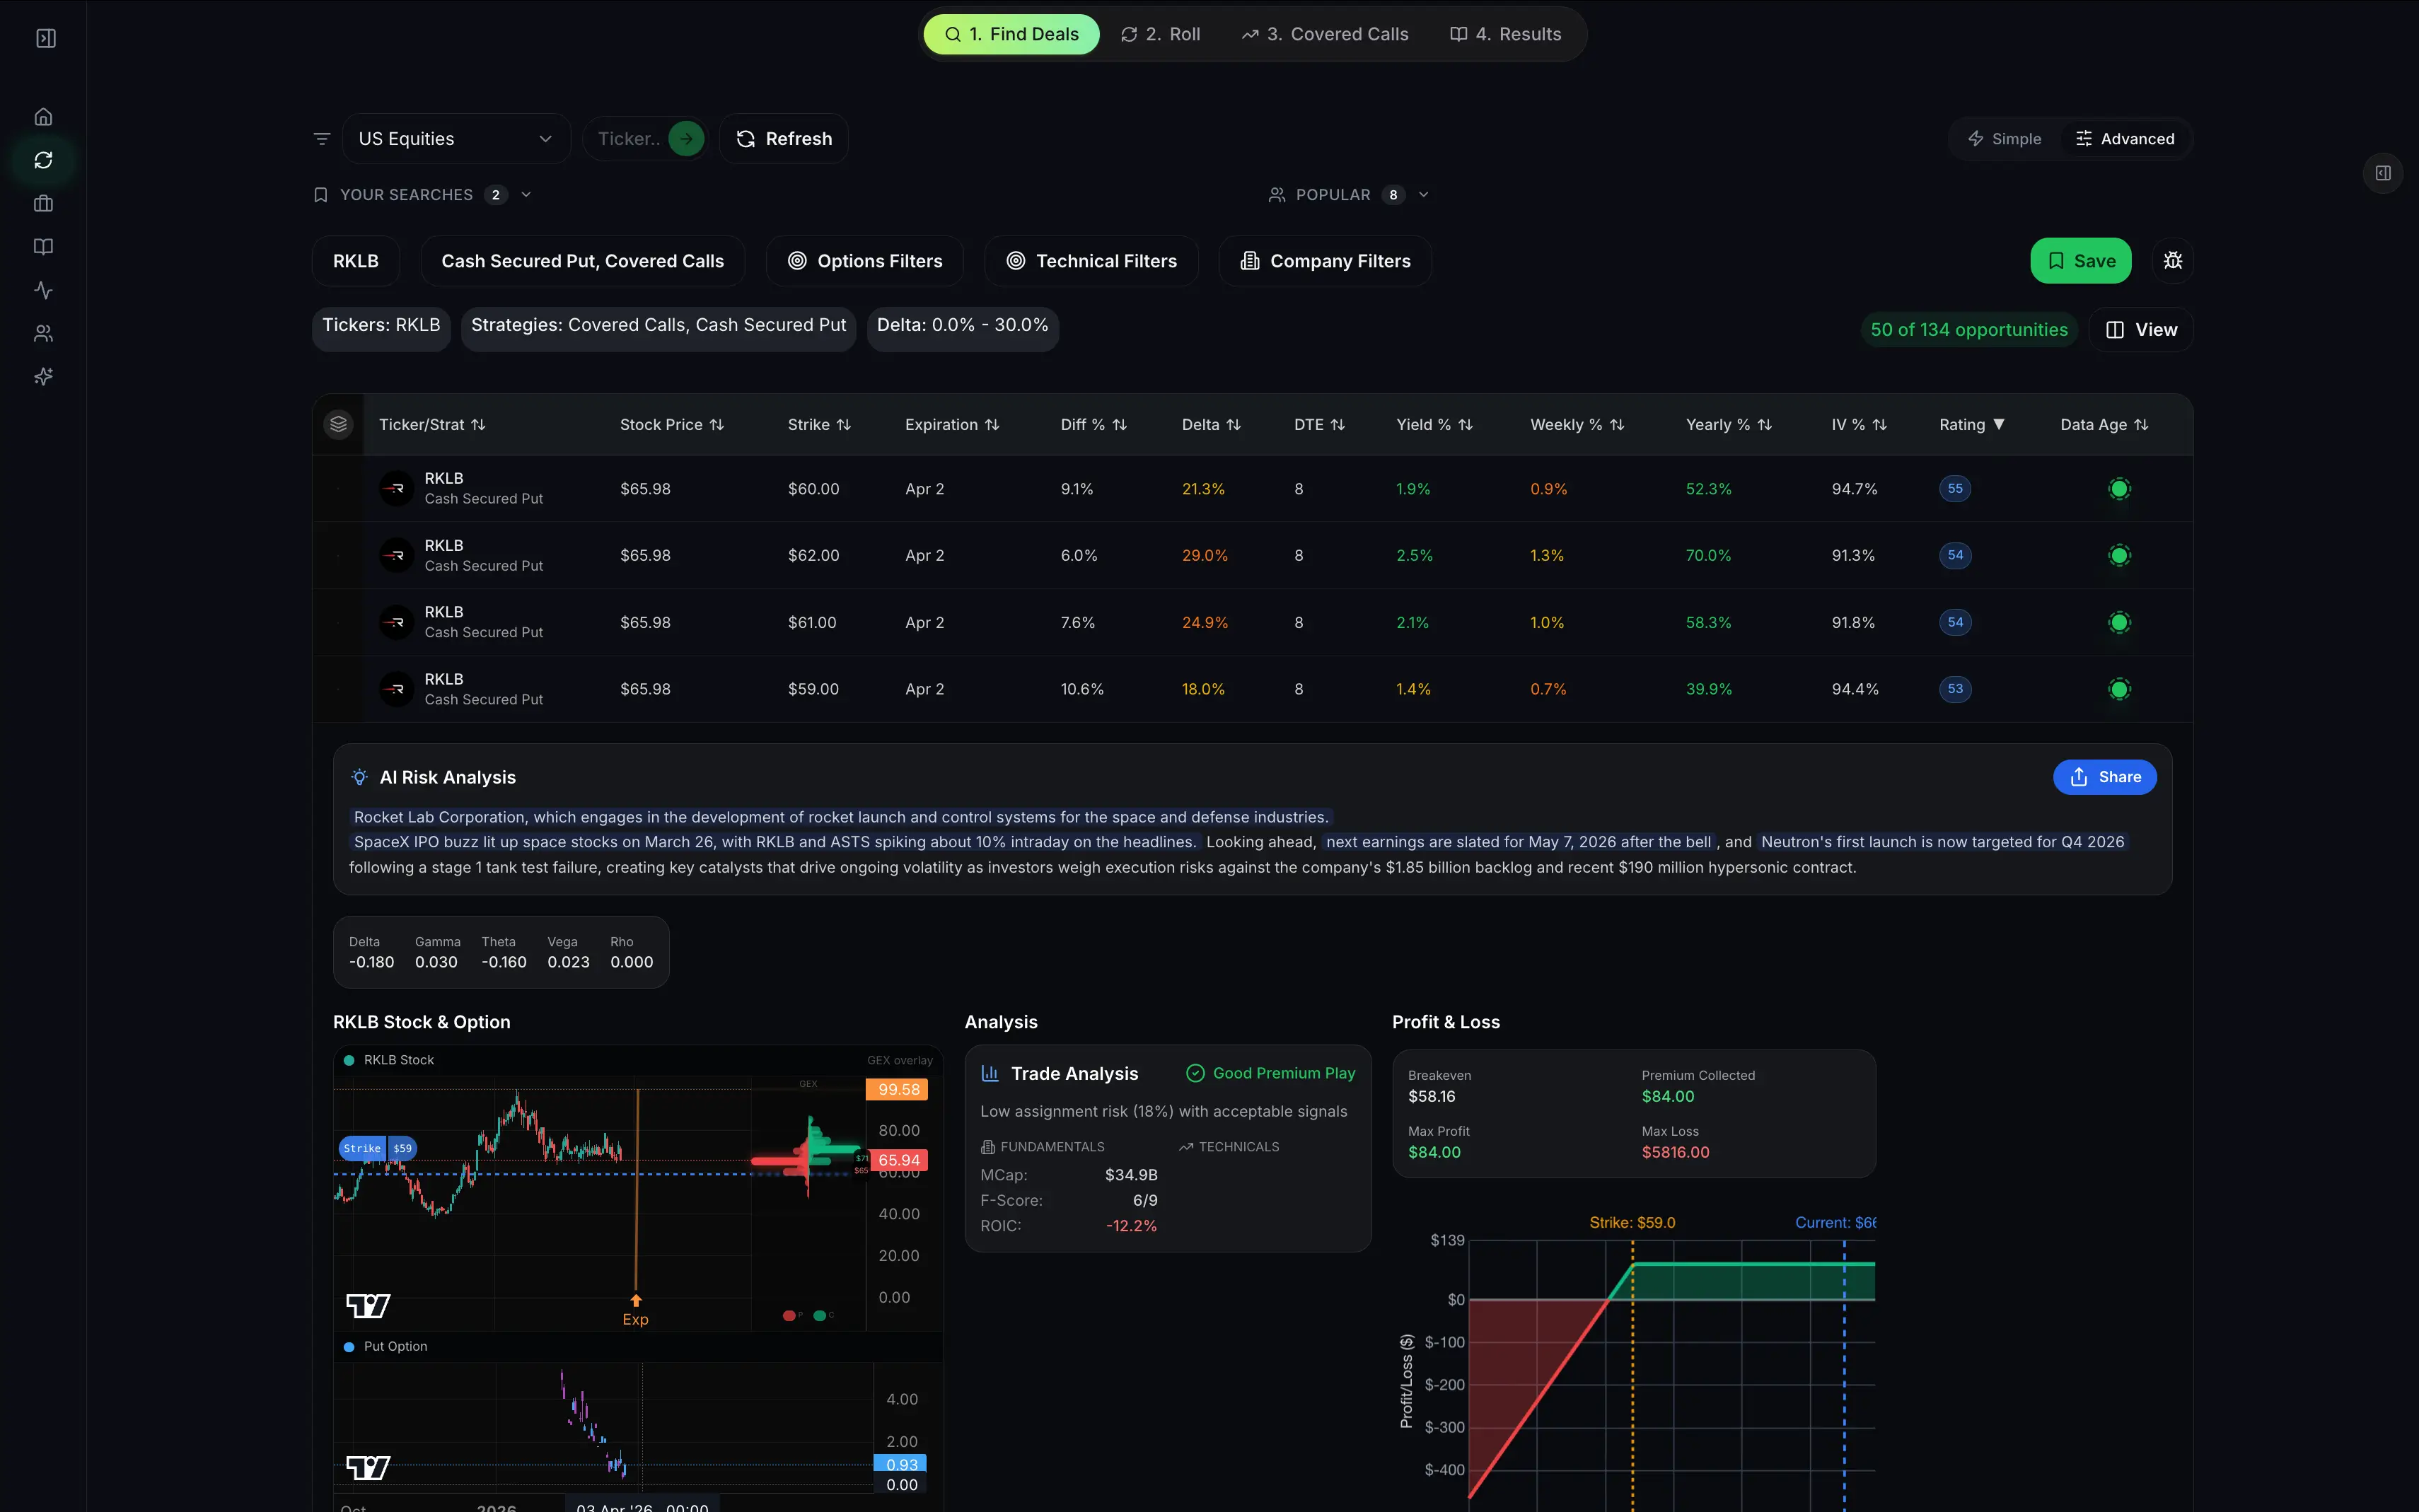
Task: Click TradingView logo on RKLB Stock chart
Action: (x=368, y=1305)
